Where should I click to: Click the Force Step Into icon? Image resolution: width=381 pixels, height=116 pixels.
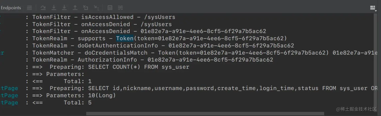click(64, 8)
